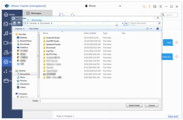Open the dialog help question icon
This screenshot has width=183, height=120.
pyautogui.click(x=158, y=29)
